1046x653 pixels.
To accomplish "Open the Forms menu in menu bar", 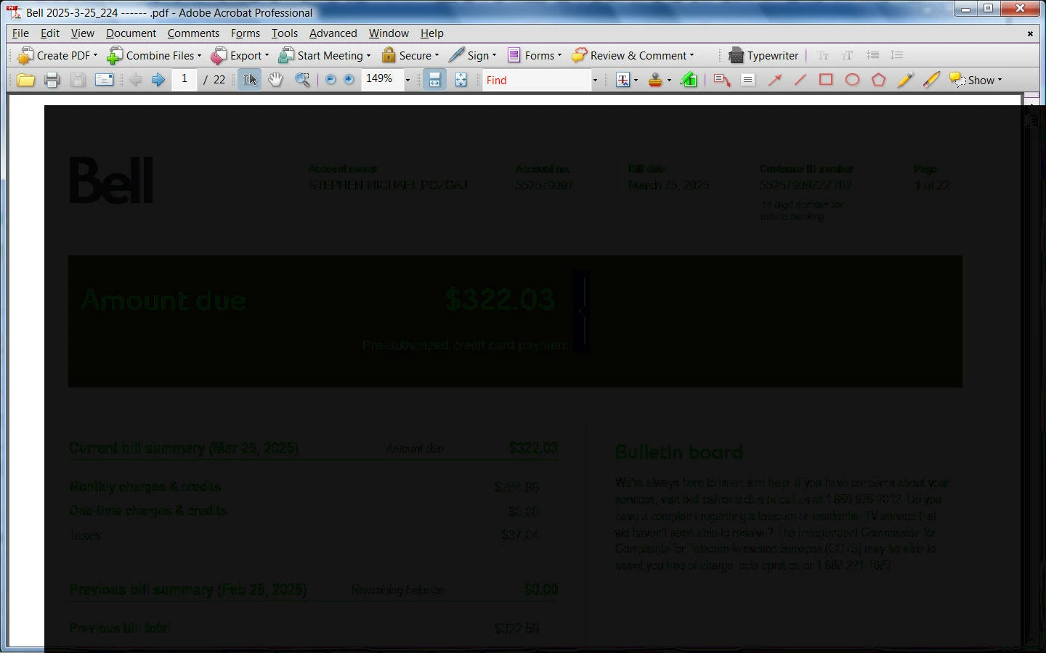I will tap(246, 33).
